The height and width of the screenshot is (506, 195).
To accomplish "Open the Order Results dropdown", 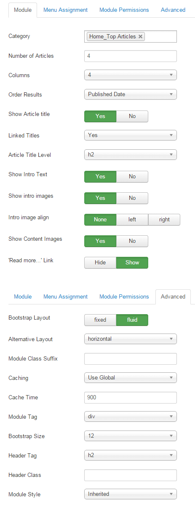I will click(131, 94).
